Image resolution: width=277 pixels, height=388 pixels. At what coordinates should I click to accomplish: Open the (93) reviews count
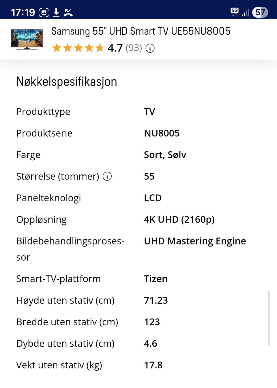coord(134,48)
